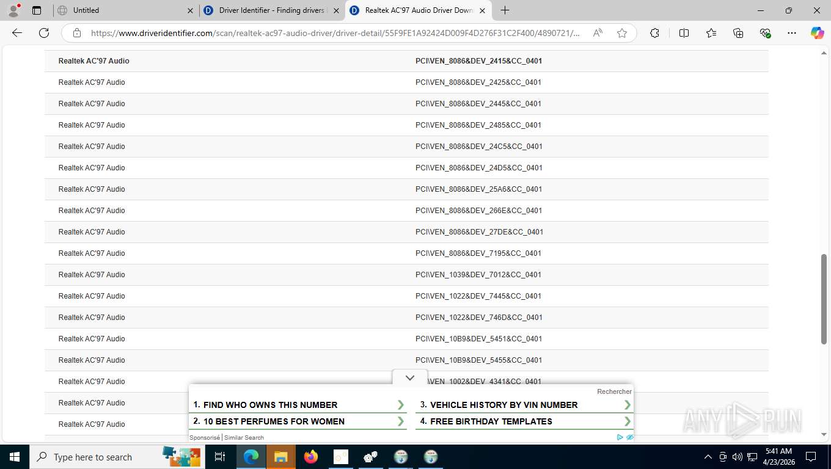Screen dimensions: 831x469
Task: Open the volume speaker tray icon
Action: (x=737, y=457)
